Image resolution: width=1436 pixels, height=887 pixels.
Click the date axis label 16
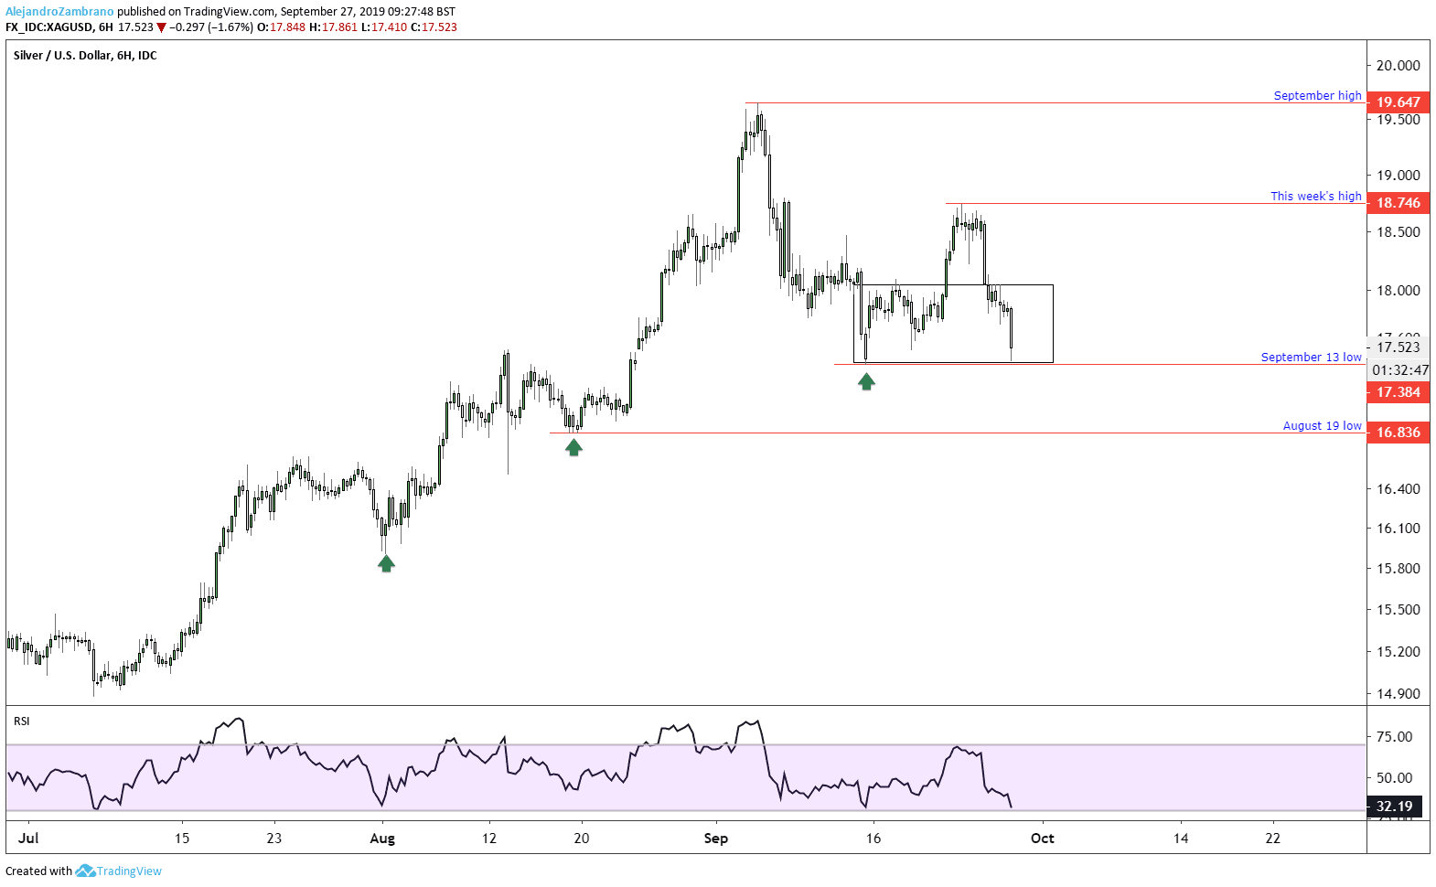[873, 839]
